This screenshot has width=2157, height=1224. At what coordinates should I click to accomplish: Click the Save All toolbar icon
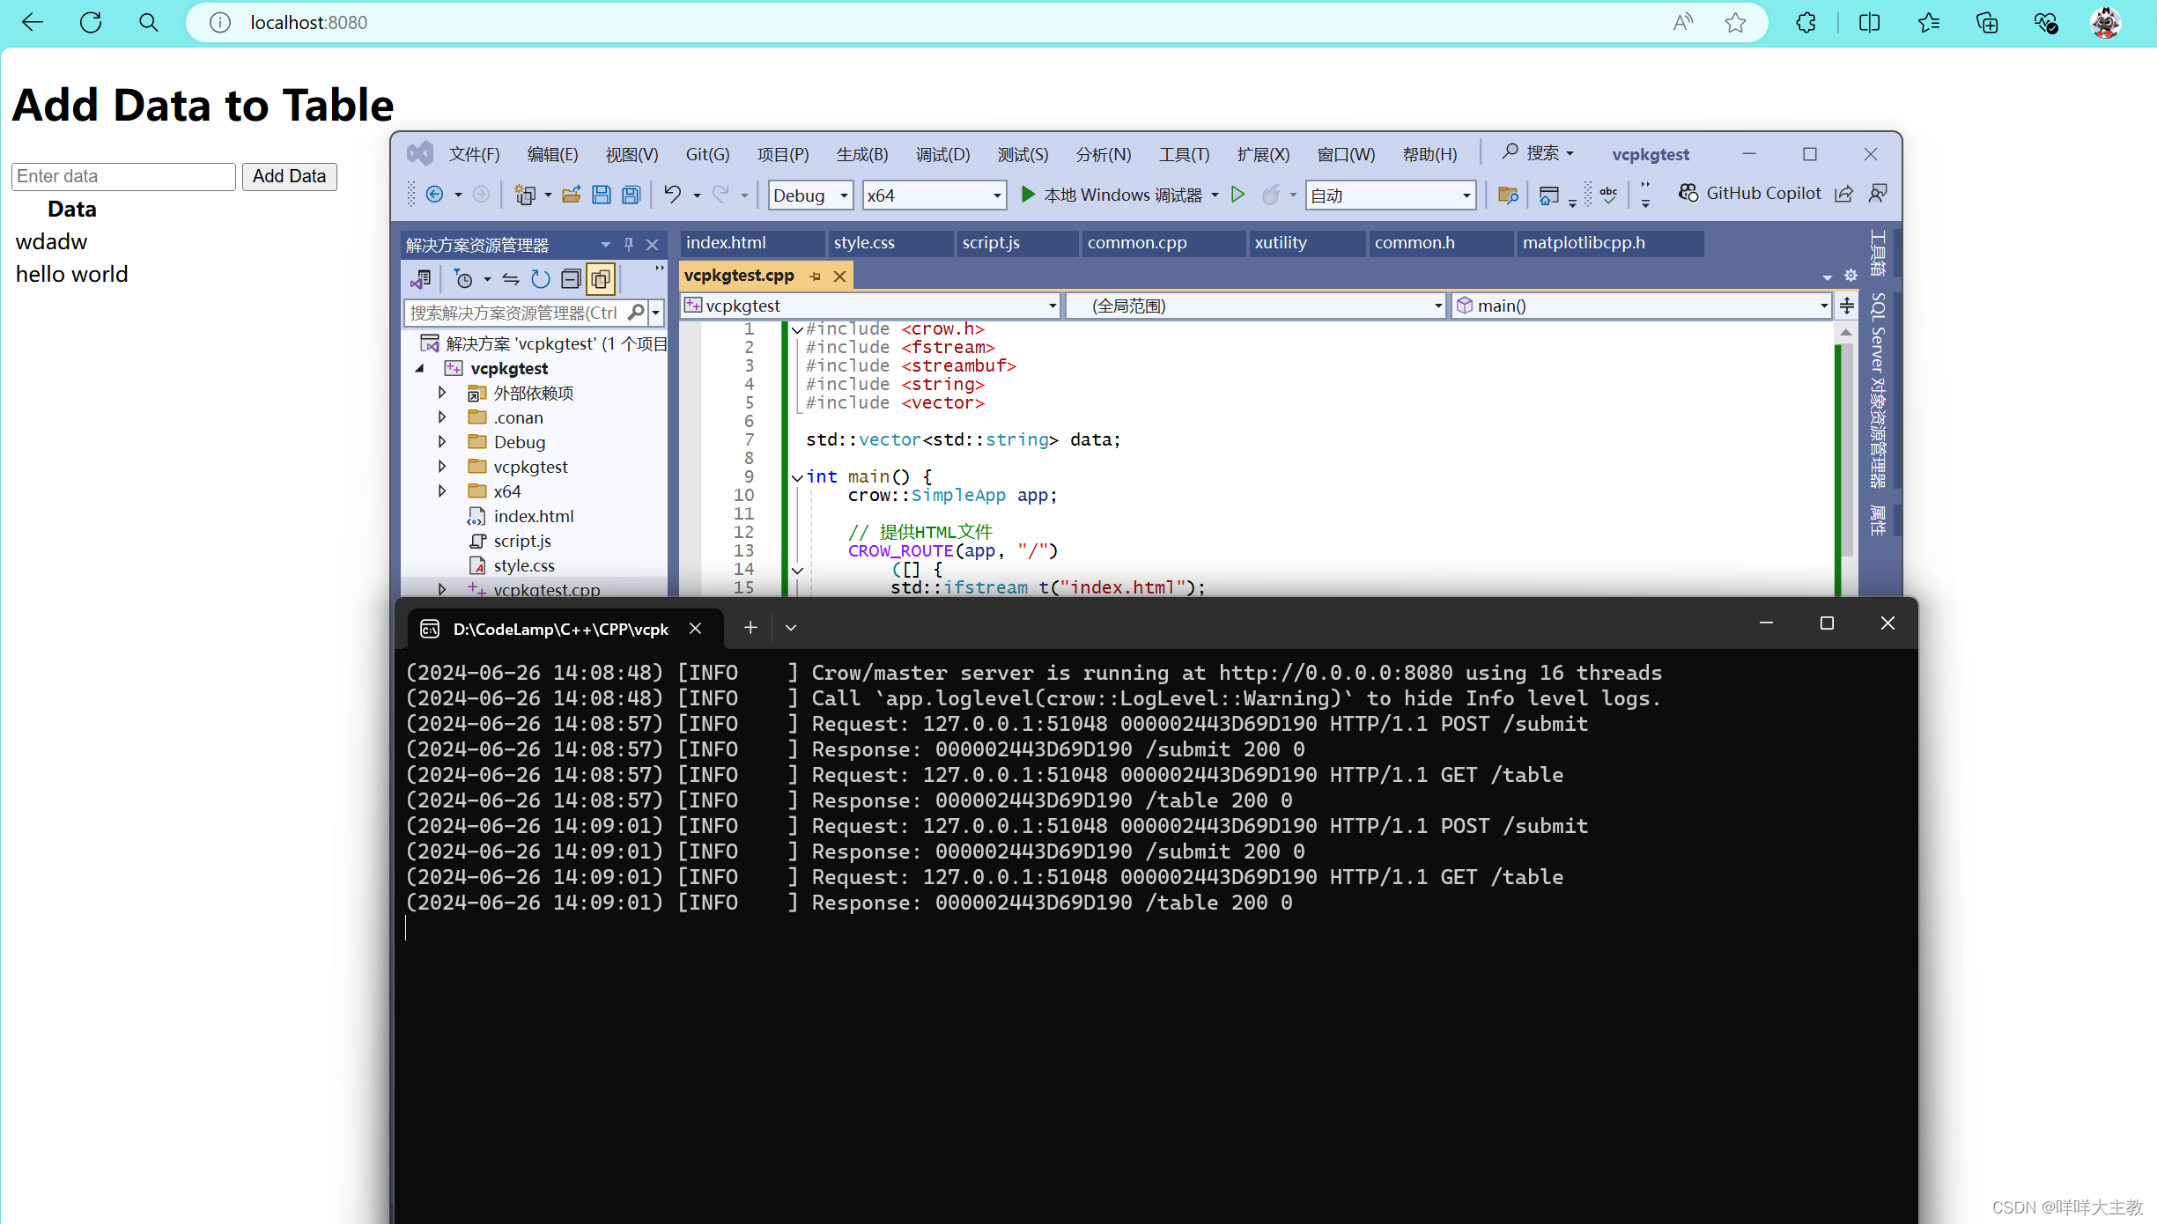tap(631, 195)
